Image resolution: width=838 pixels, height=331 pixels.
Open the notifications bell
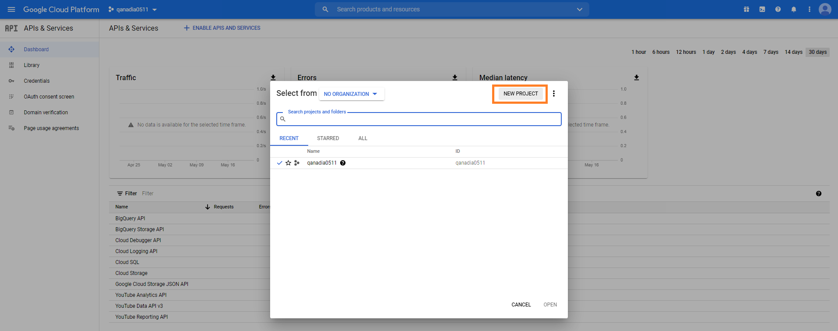(794, 9)
